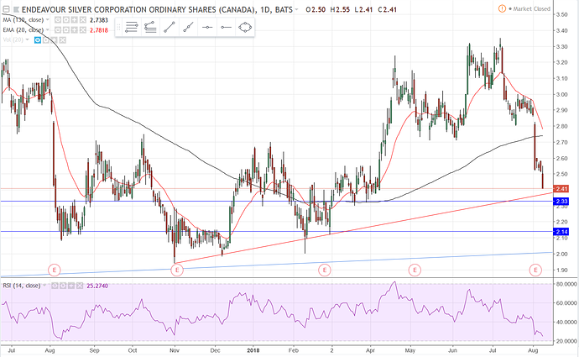The width and height of the screenshot is (579, 357).
Task: Open the dropdown arrow after BATS in title
Action: click(296, 9)
